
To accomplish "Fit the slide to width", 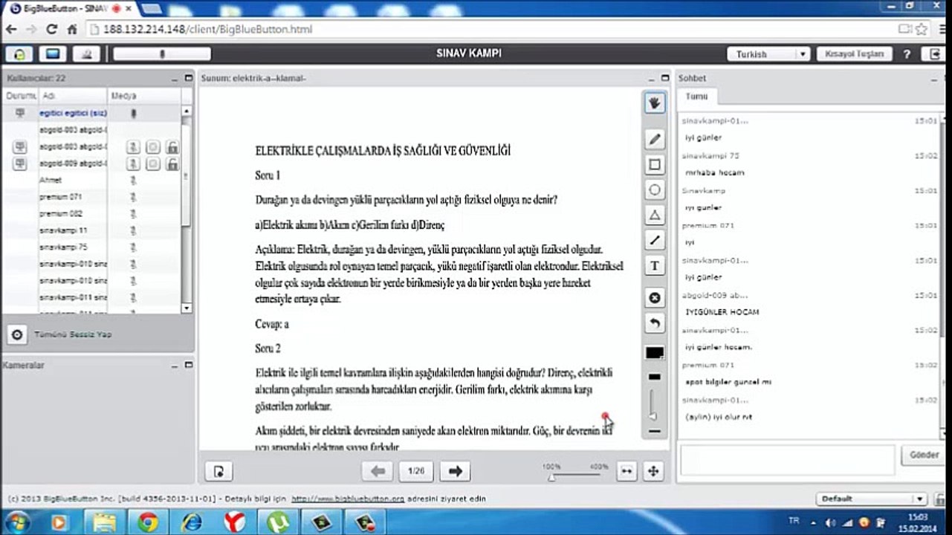I will [x=626, y=470].
